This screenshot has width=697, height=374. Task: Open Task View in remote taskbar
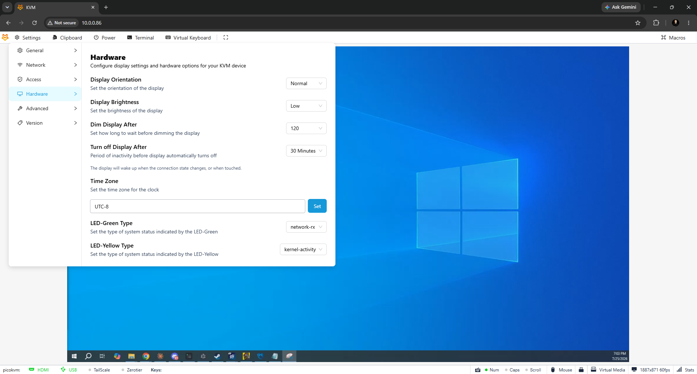click(102, 356)
